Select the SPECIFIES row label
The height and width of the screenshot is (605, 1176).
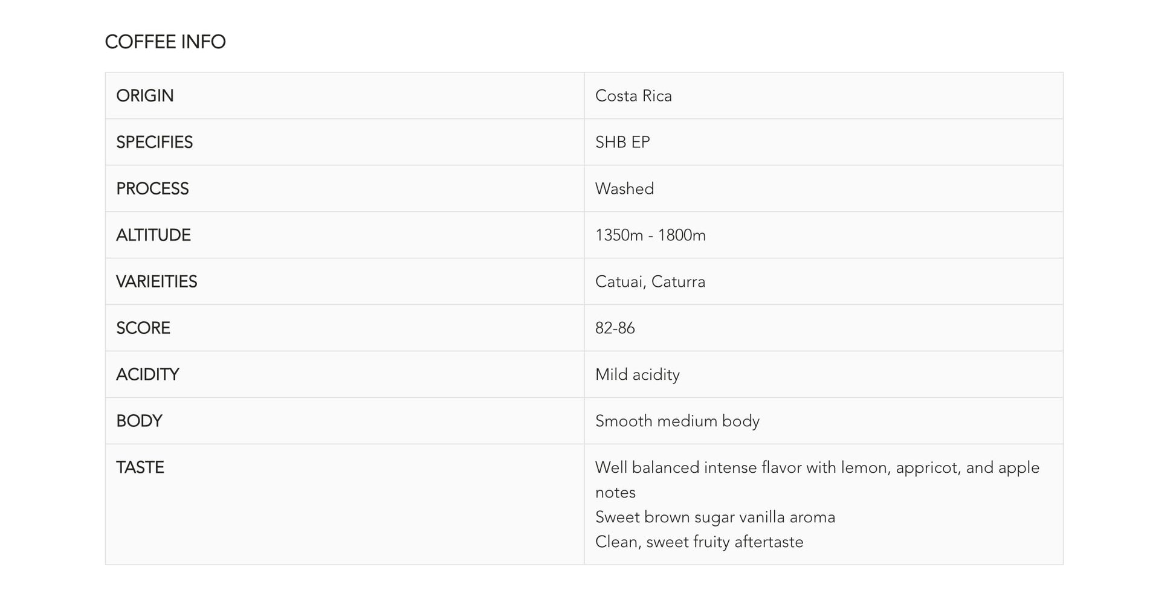tap(154, 142)
